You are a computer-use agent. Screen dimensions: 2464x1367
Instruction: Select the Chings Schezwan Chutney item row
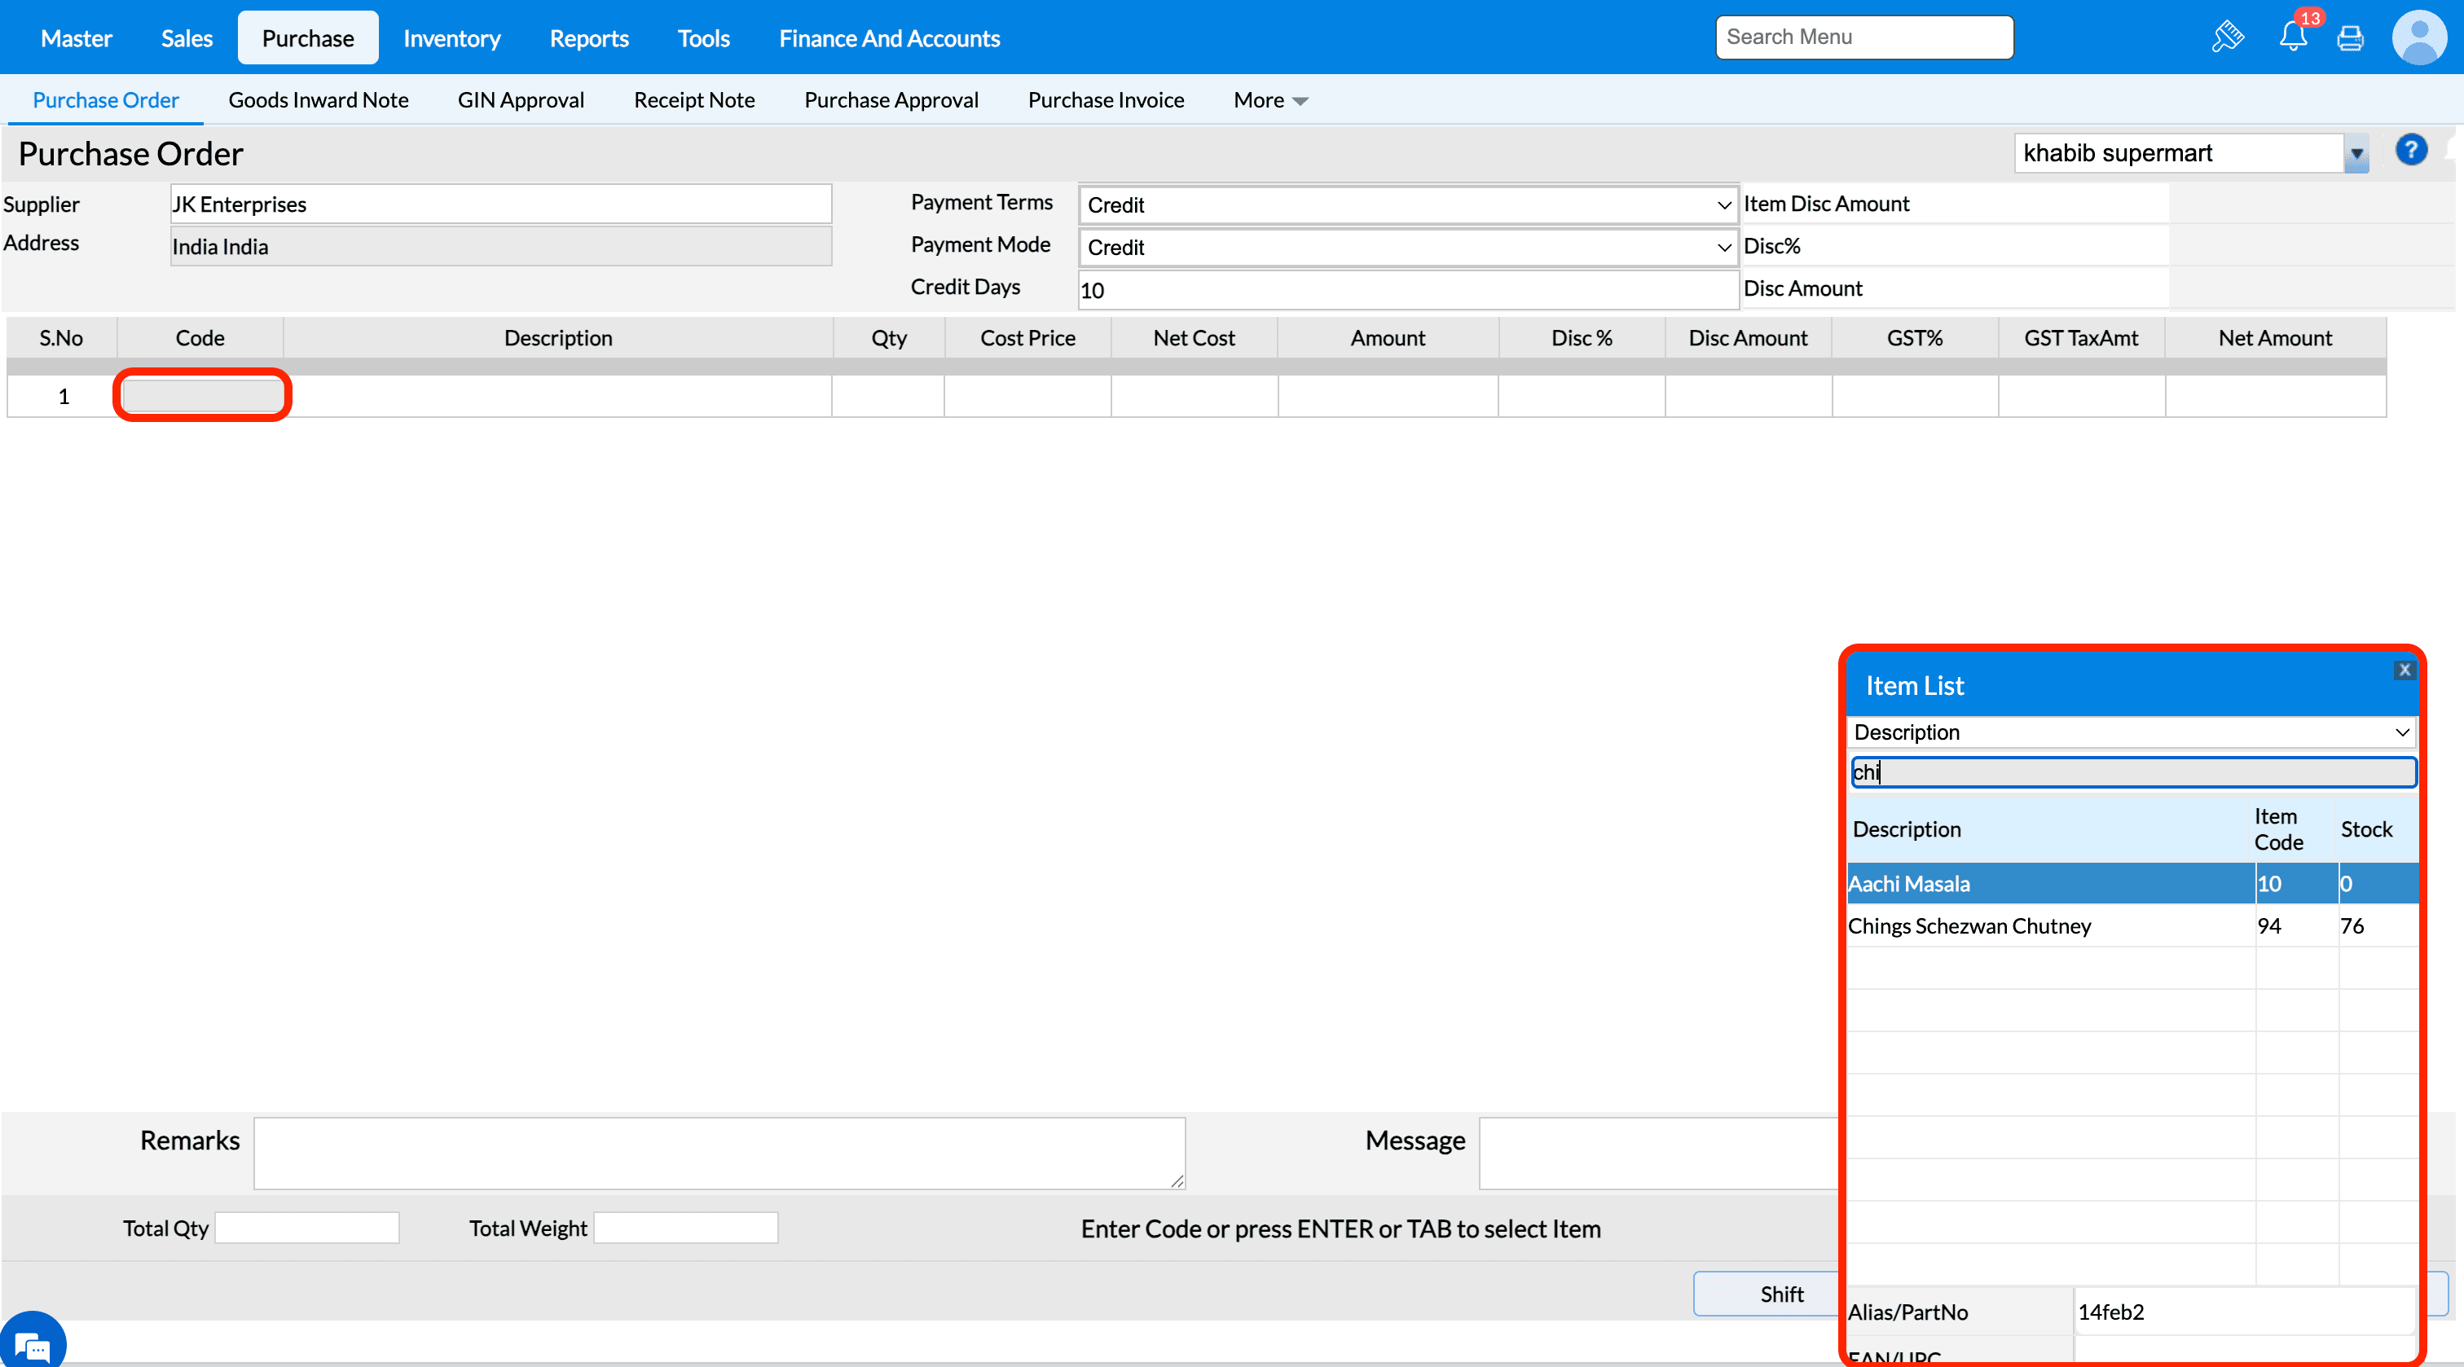point(1969,925)
